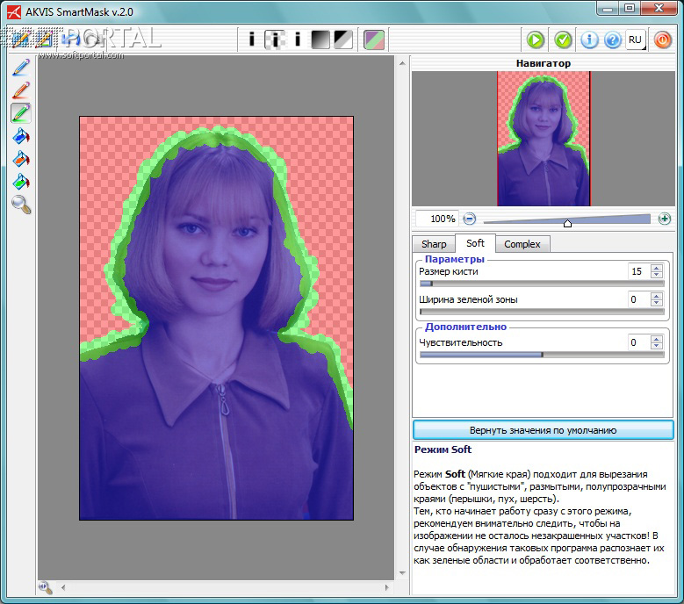Select the magnifier zoom tool
This screenshot has height=604, width=684.
click(x=21, y=205)
